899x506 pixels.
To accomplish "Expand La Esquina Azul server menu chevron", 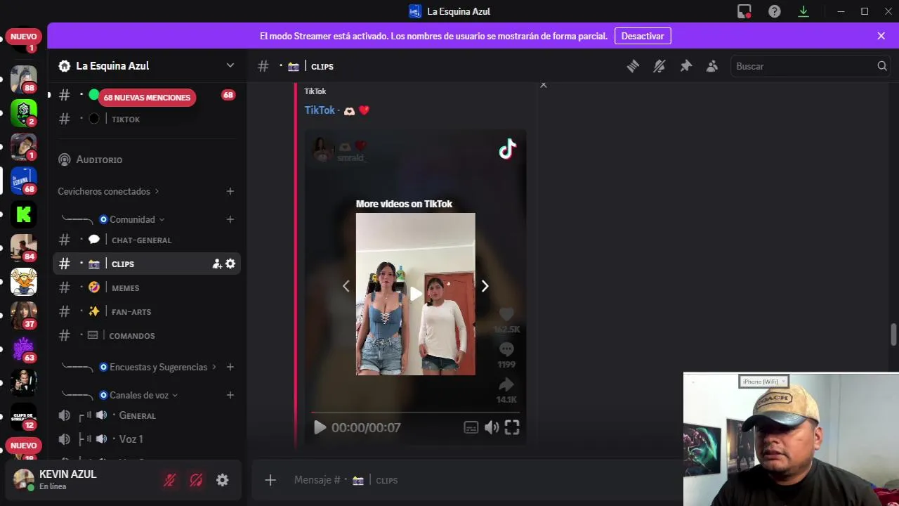I will (230, 65).
